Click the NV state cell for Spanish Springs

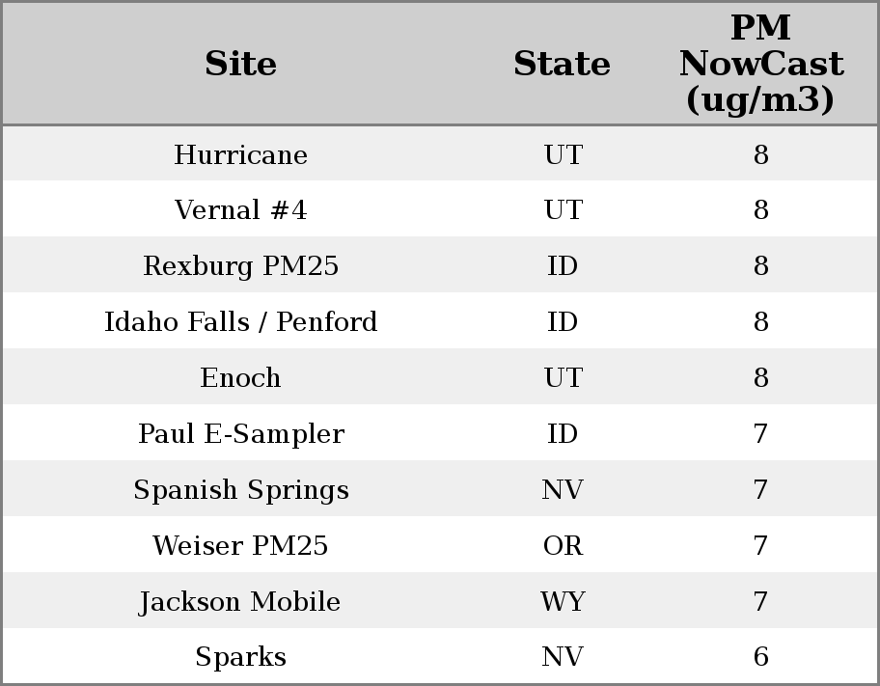click(563, 490)
